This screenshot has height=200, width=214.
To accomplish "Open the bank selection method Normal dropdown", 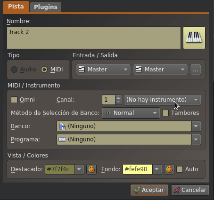I will click(131, 113).
